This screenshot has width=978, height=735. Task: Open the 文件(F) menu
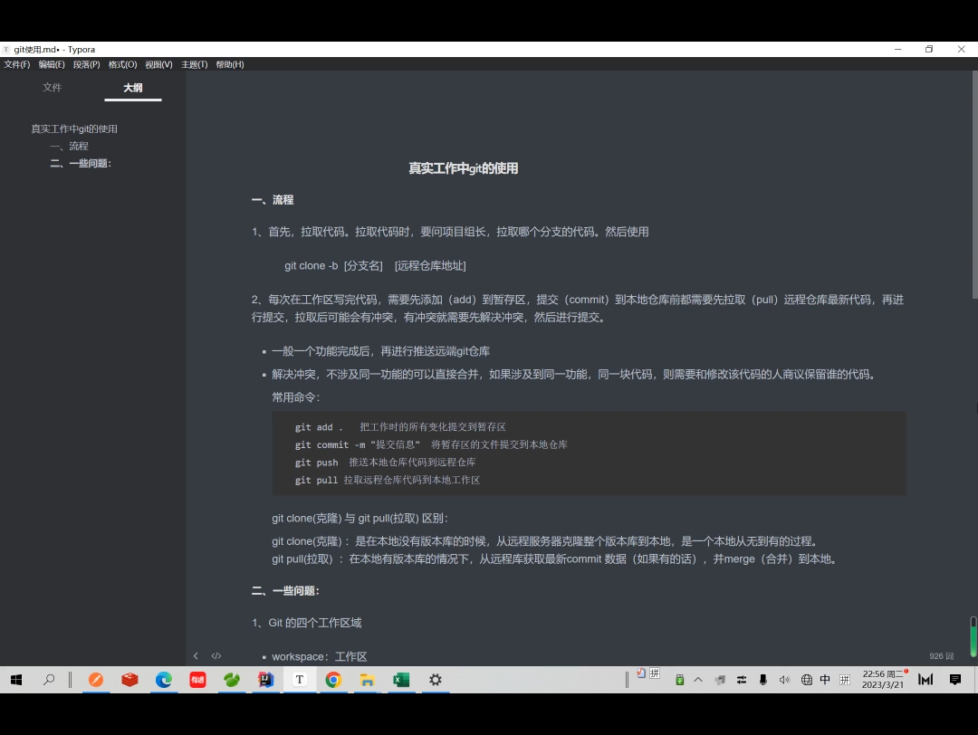(x=17, y=64)
